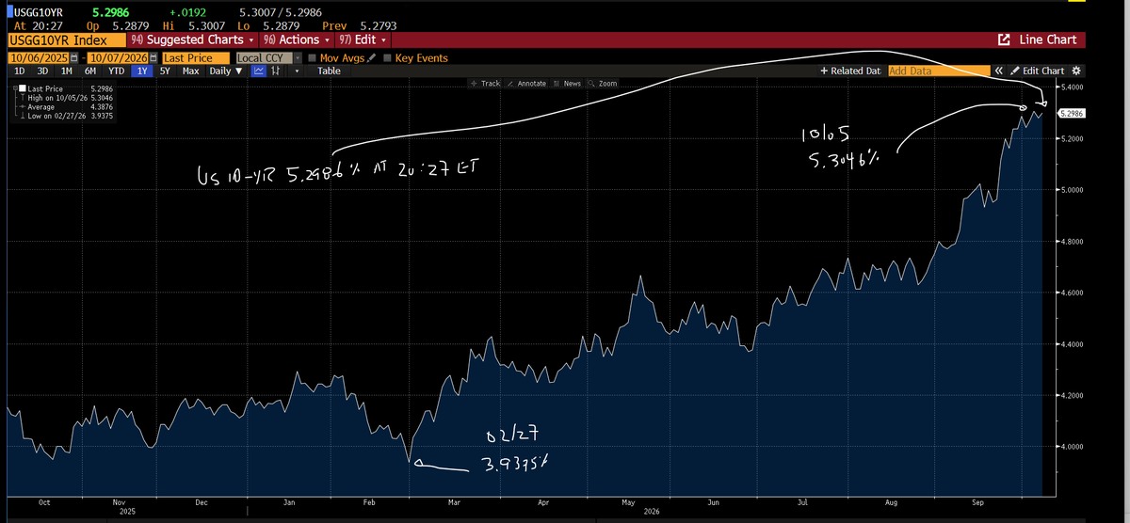Toggle the Last Price series legend checkbox
Image resolution: width=1130 pixels, height=523 pixels.
pos(22,87)
